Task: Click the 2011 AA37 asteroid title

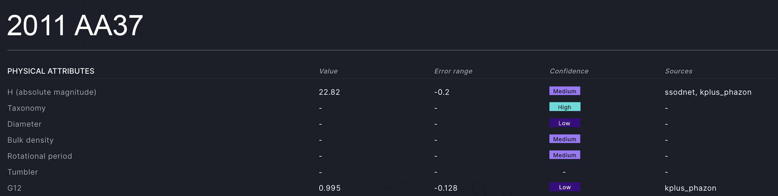Action: coord(75,26)
